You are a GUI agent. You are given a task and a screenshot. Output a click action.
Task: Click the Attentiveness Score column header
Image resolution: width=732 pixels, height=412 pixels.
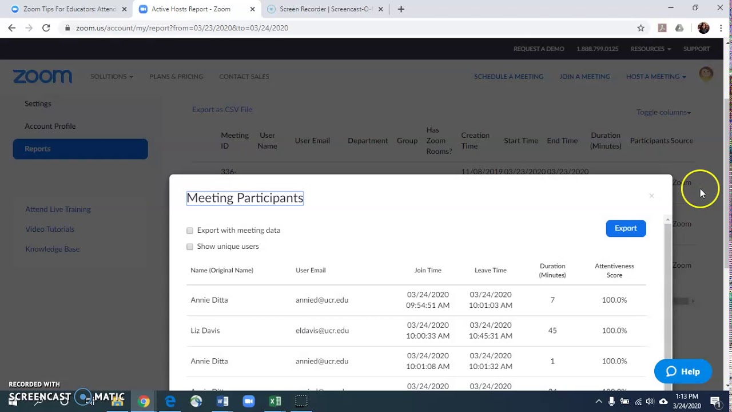[614, 271]
